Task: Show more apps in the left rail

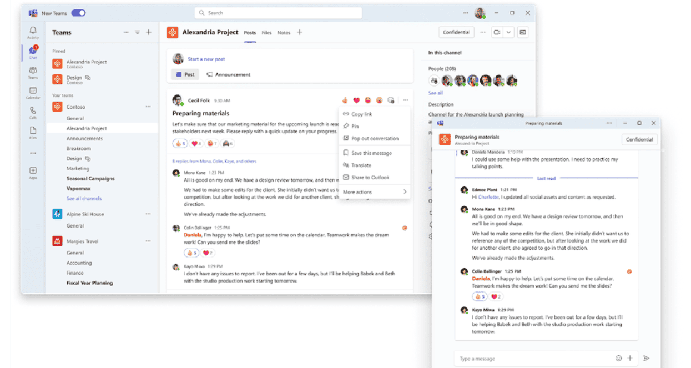Action: tap(33, 153)
